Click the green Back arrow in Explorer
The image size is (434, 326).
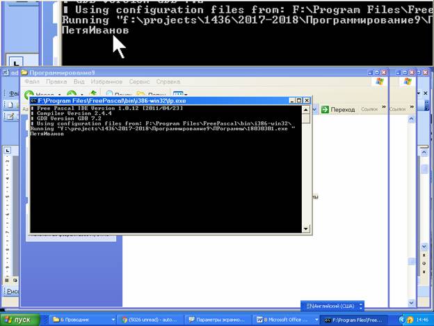[29, 94]
